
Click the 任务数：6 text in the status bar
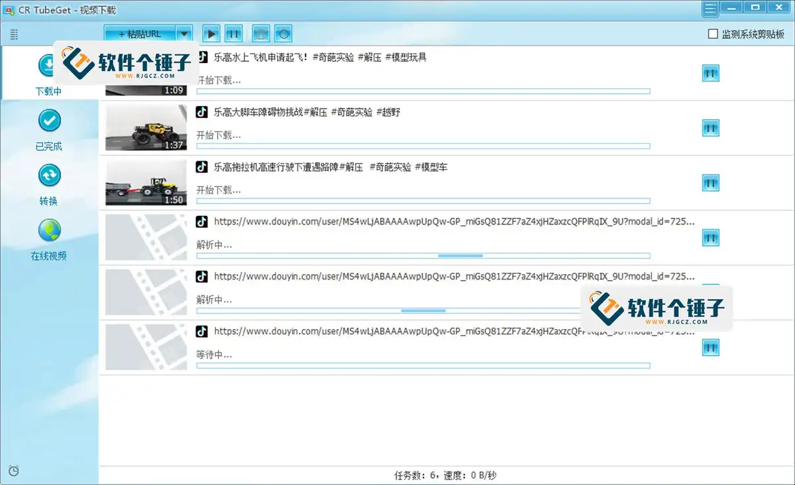tap(414, 475)
